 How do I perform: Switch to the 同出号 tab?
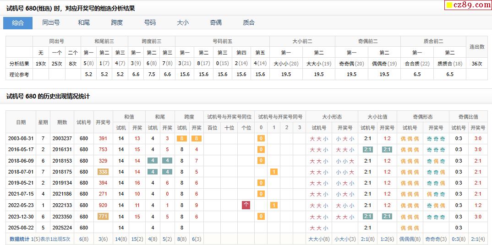[51, 22]
